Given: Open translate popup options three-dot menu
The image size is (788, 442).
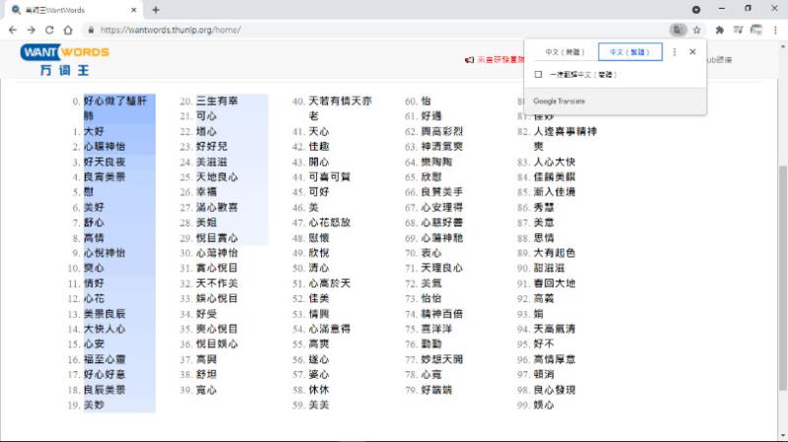Looking at the screenshot, I should pos(675,52).
